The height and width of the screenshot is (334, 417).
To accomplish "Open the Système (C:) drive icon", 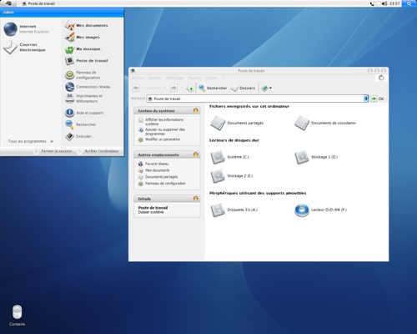I will coord(218,157).
